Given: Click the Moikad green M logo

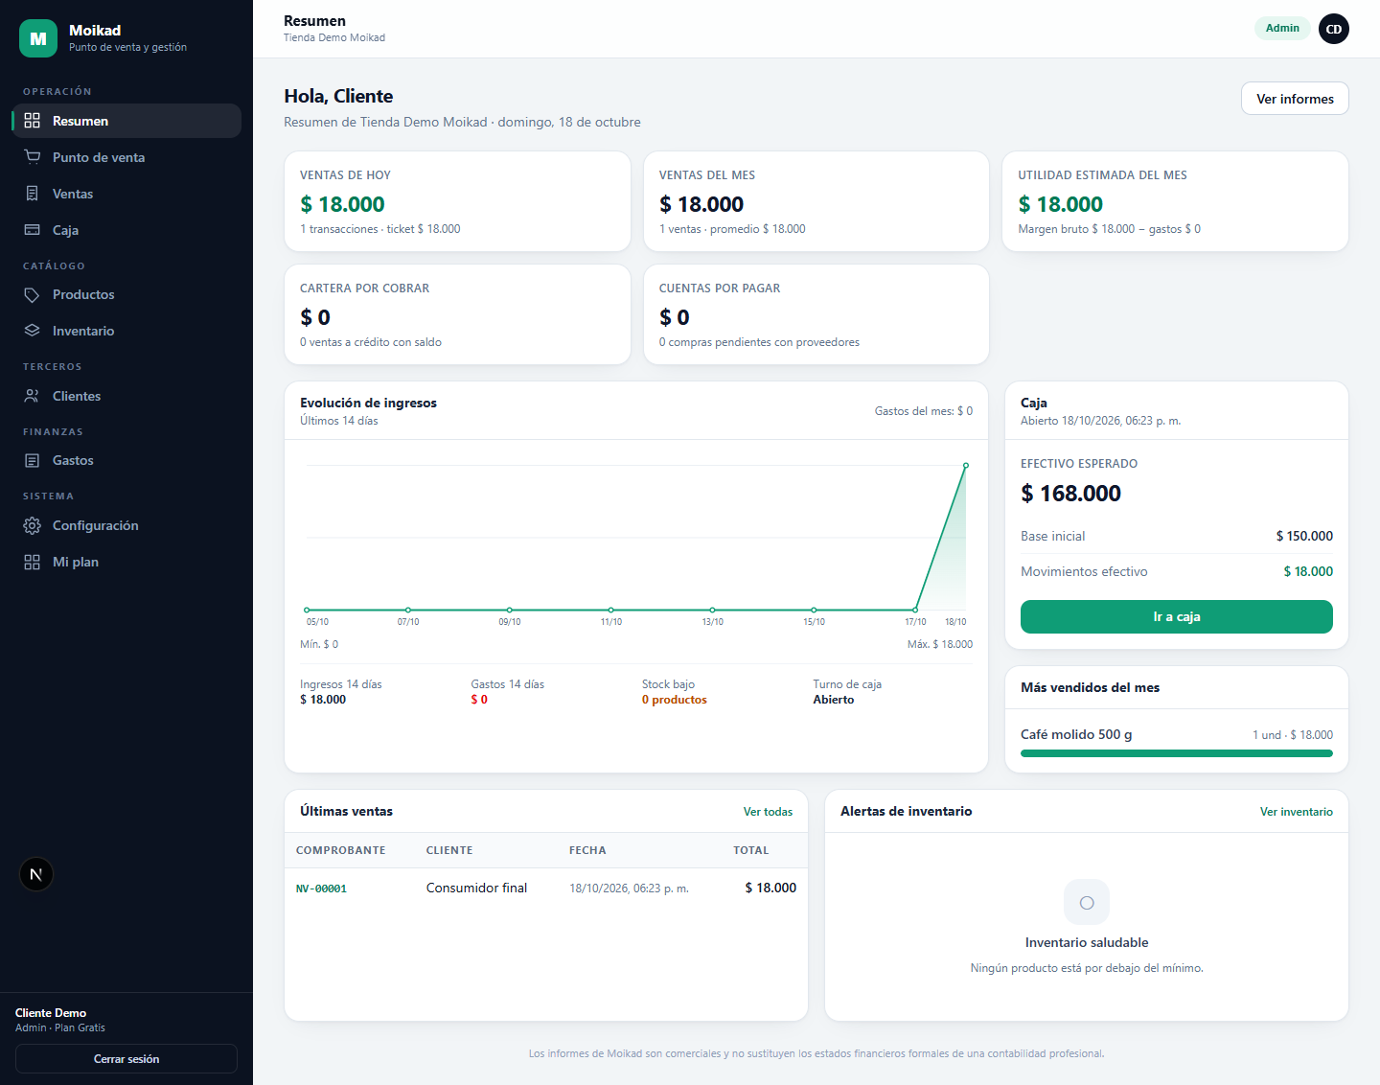Looking at the screenshot, I should (38, 38).
